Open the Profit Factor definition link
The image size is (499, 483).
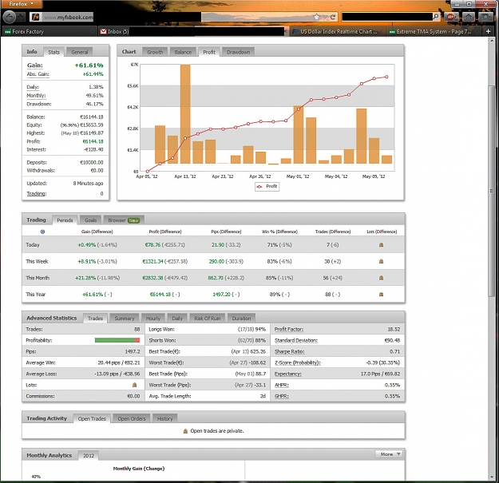point(289,329)
